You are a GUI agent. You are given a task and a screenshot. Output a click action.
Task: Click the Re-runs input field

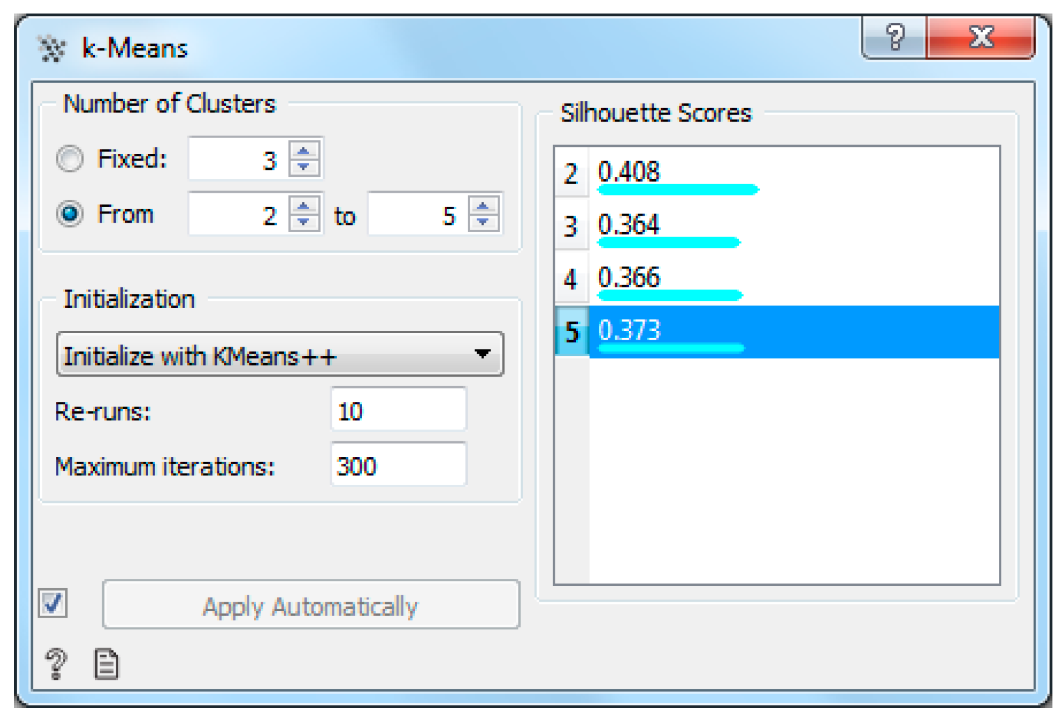tap(398, 410)
